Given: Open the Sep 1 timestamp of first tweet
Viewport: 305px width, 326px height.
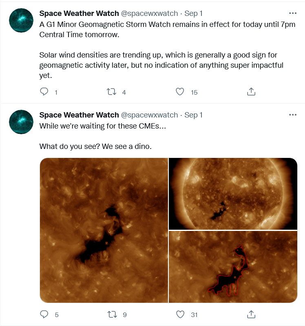Looking at the screenshot, I should 193,13.
